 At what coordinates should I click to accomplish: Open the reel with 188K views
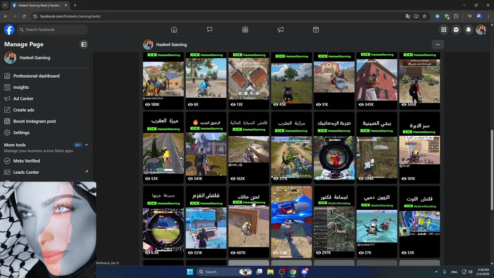click(x=163, y=80)
